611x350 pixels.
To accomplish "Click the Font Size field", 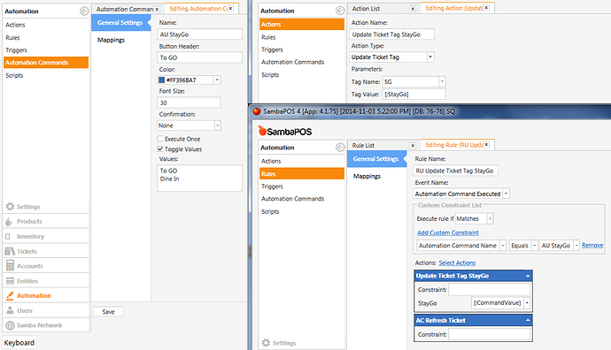I will pyautogui.click(x=189, y=103).
